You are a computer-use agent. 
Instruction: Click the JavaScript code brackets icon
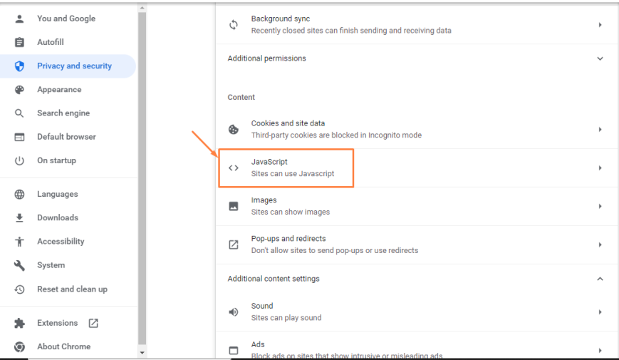pyautogui.click(x=234, y=168)
